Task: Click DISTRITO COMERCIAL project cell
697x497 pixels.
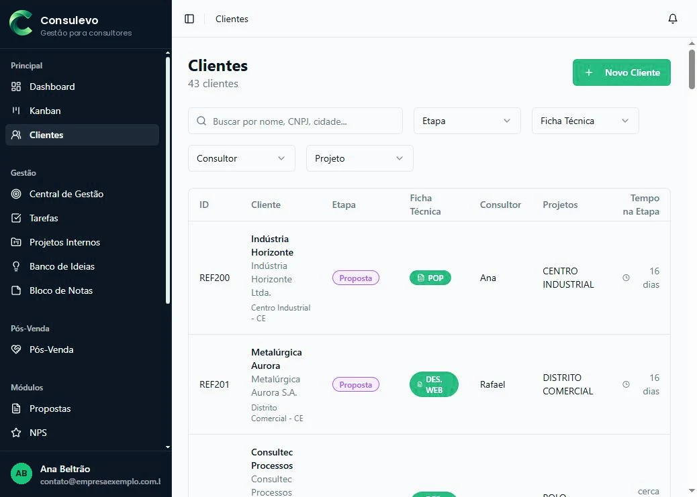Action: (567, 384)
